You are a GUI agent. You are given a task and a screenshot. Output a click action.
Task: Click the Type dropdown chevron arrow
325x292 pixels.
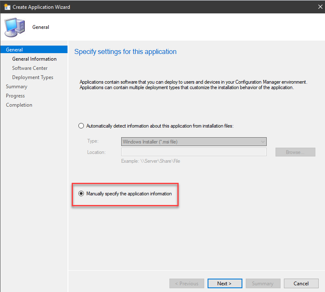263,142
